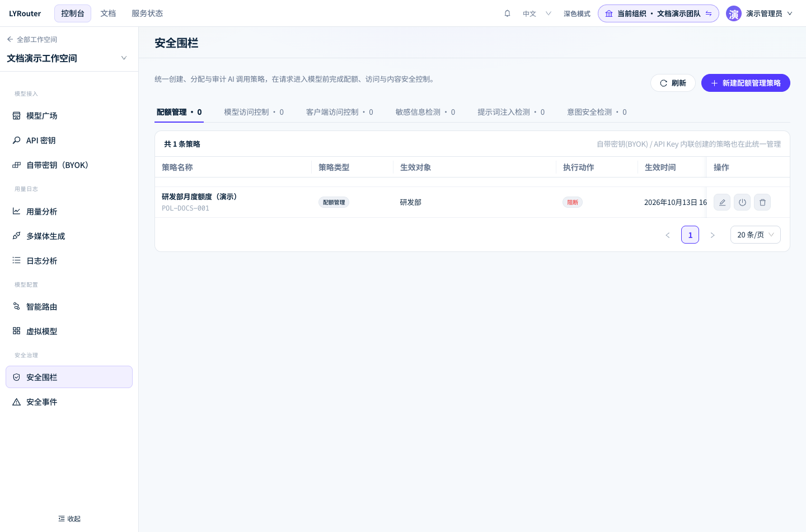
Task: Select 安全围栏 in the sidebar
Action: [x=69, y=377]
